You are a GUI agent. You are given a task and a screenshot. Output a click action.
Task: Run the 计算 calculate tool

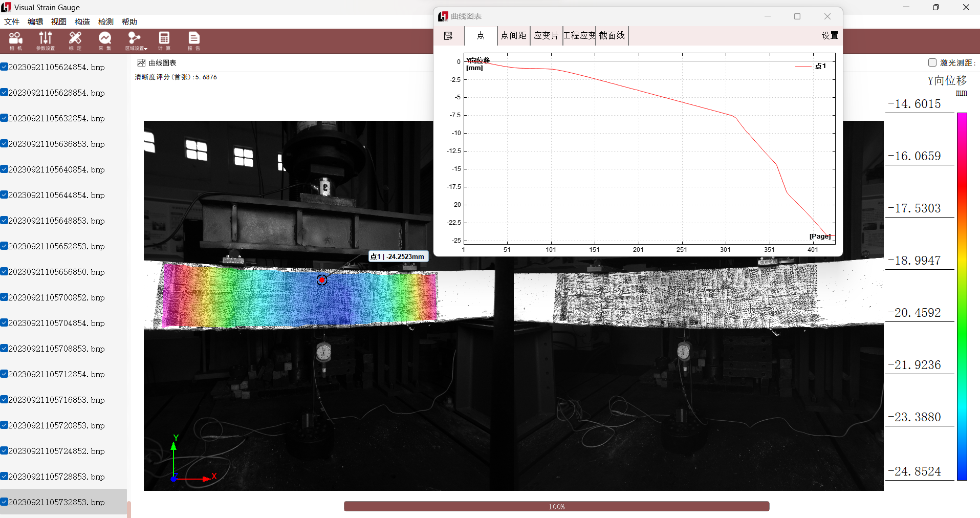click(164, 41)
